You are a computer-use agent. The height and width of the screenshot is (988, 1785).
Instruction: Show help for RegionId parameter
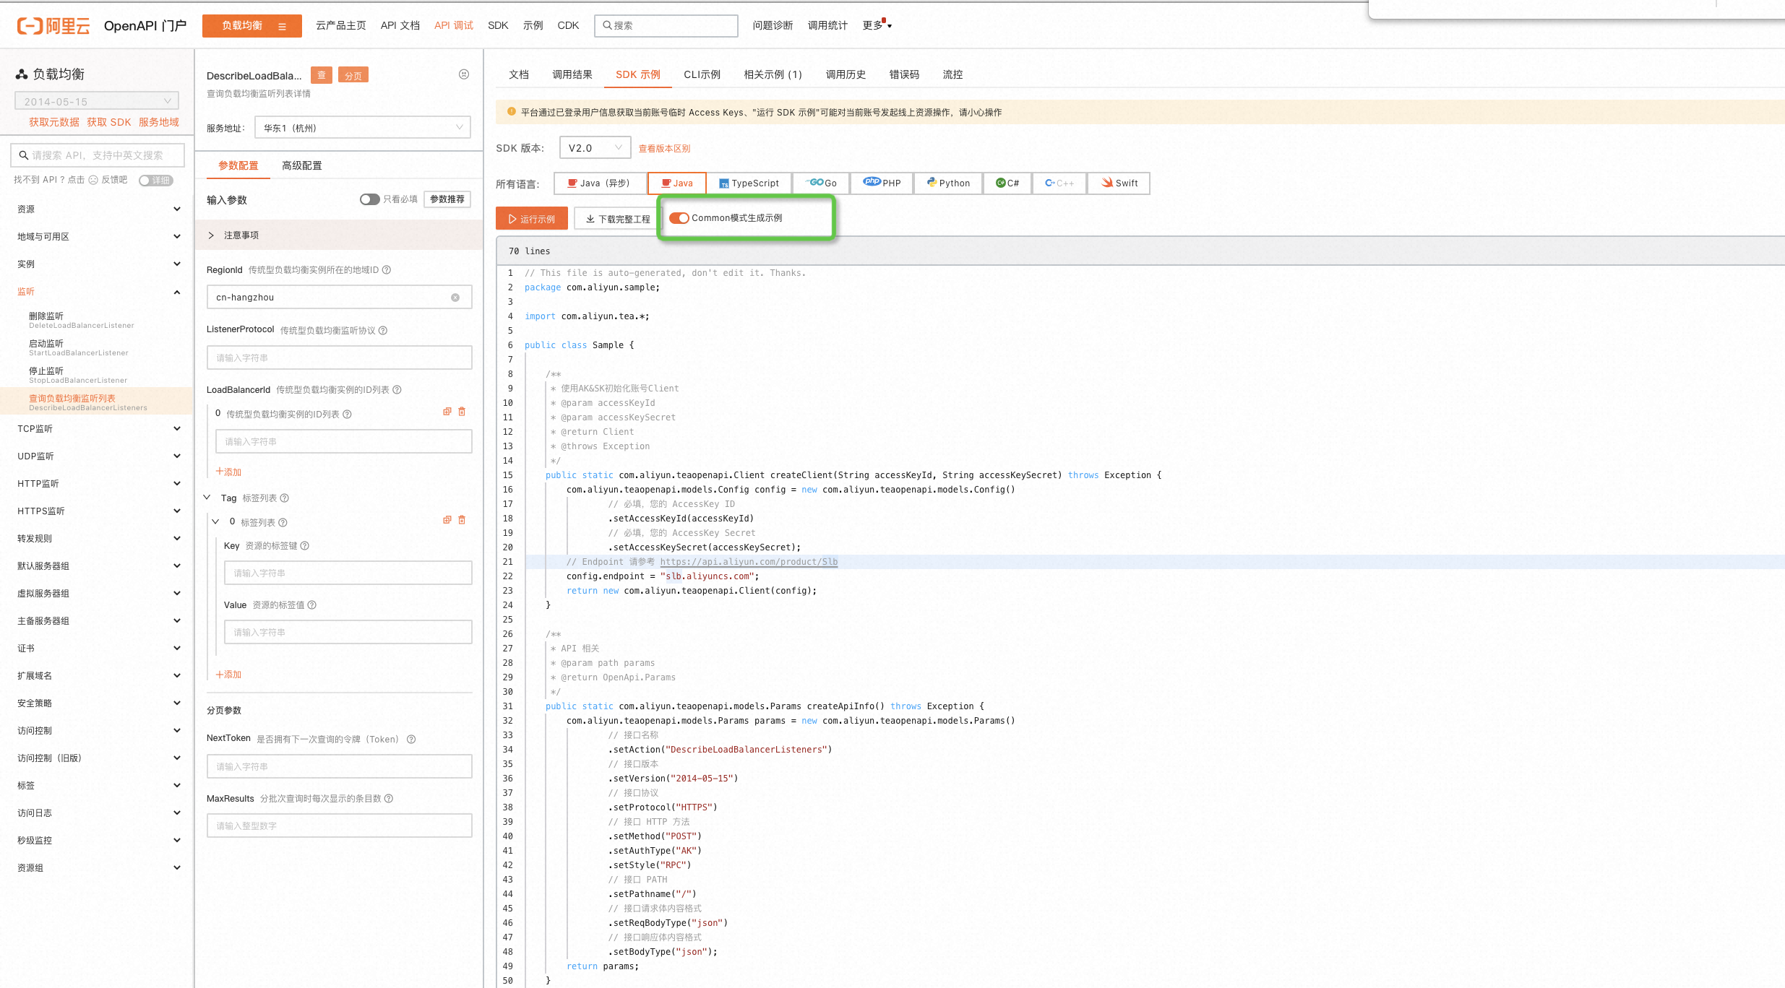click(387, 270)
